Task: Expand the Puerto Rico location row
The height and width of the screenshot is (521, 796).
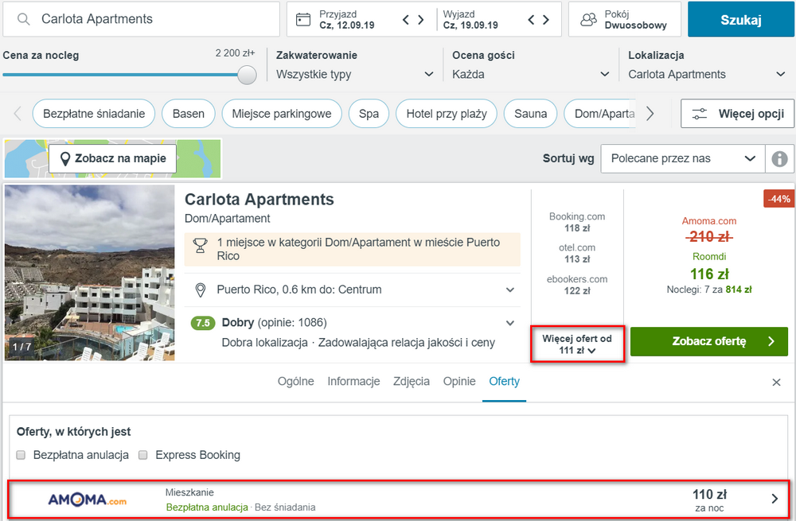Action: click(353, 290)
